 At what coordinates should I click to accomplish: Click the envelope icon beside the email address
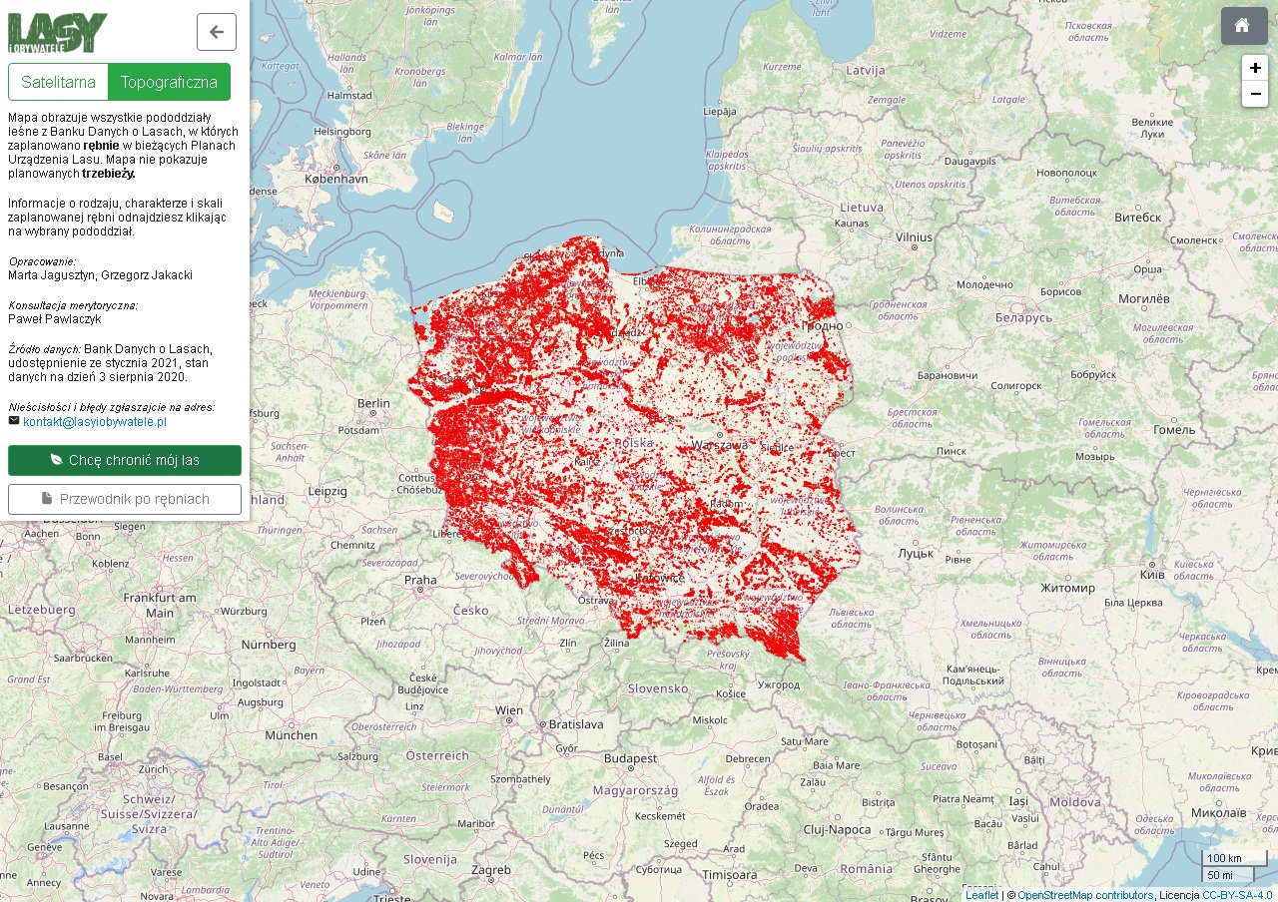coord(14,421)
